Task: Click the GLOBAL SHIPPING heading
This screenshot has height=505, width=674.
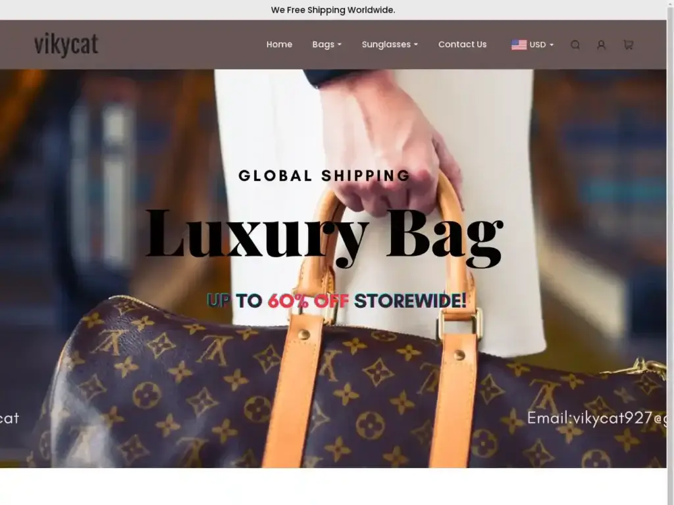Action: point(324,176)
